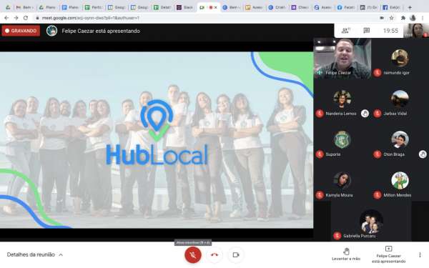Close the active Google Meet tab
429x268 pixels.
[x=216, y=7]
